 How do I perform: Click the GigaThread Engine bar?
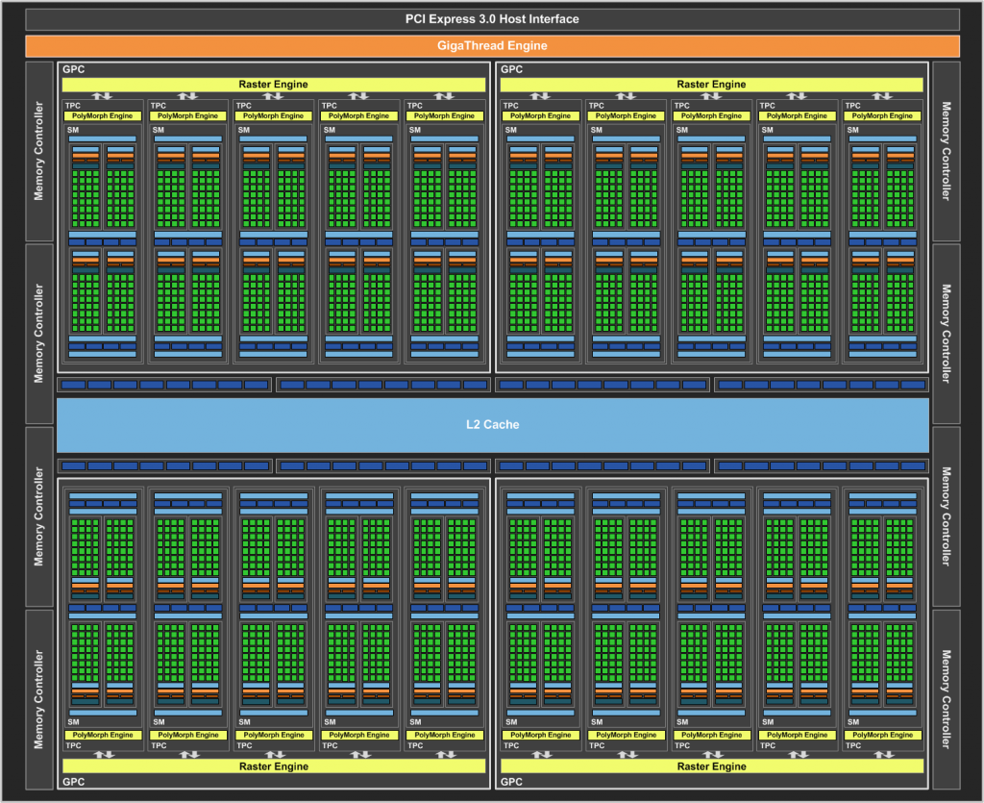[x=492, y=45]
